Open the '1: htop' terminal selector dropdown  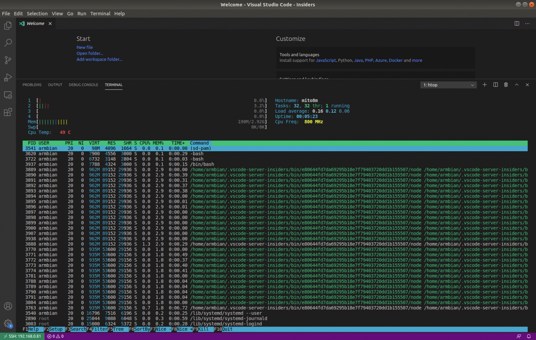click(448, 85)
